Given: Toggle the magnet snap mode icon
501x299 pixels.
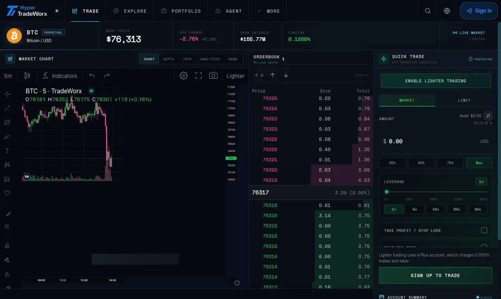Looking at the screenshot, I should 7,246.
